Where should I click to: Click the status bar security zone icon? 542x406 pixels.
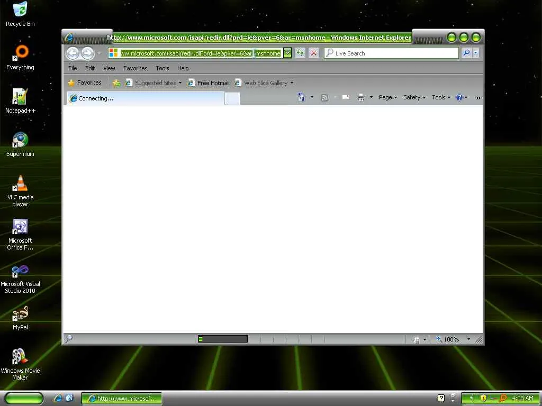click(x=417, y=340)
